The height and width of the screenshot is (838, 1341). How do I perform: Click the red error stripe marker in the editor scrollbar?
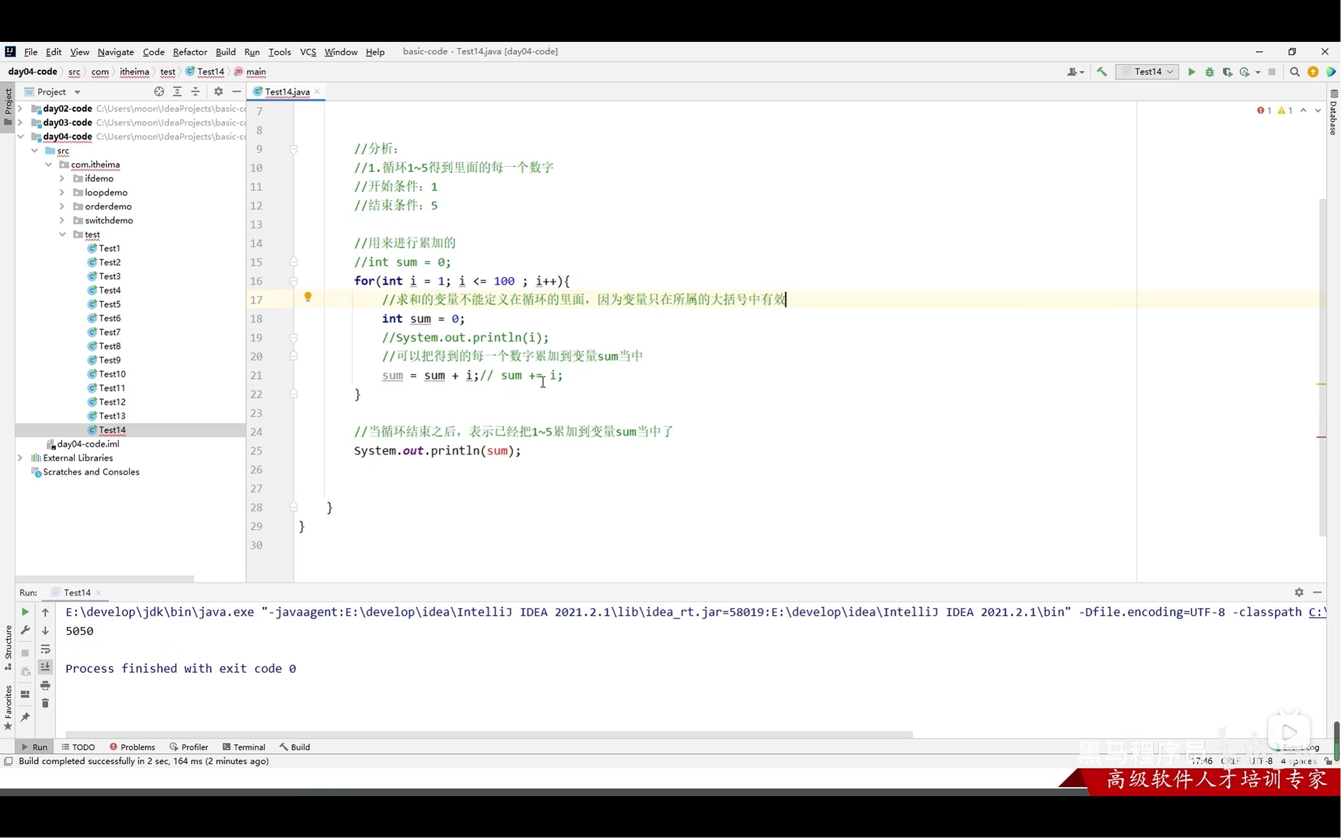tap(1322, 437)
